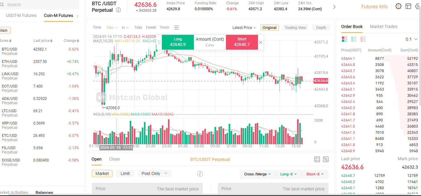
Task: Open chart indicator settings list icon
Action: click(177, 28)
